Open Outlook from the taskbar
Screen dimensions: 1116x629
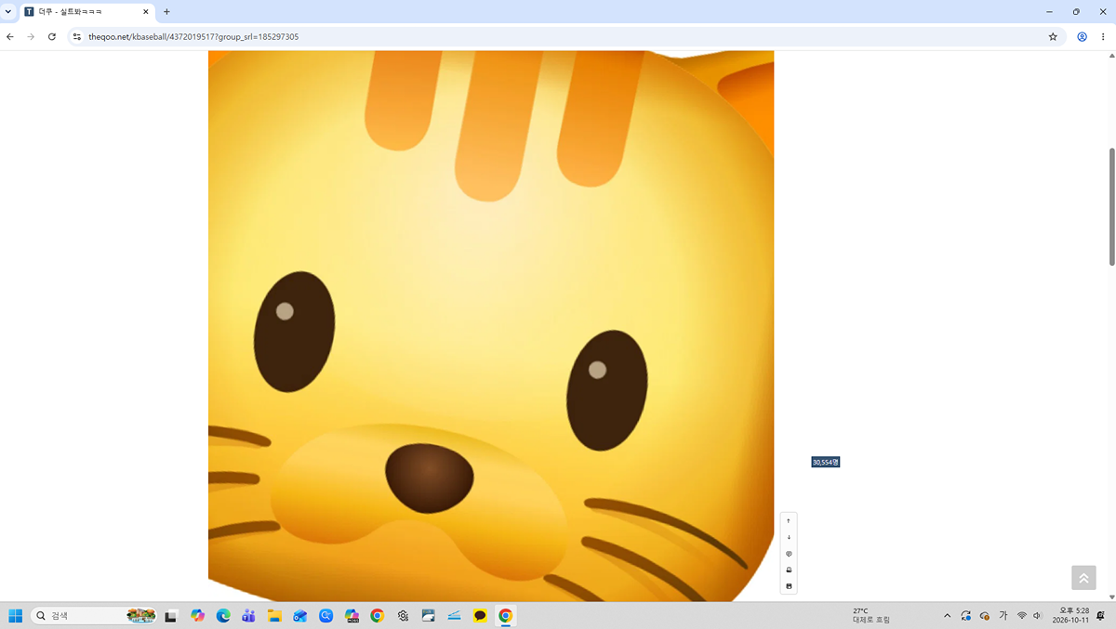coord(299,615)
